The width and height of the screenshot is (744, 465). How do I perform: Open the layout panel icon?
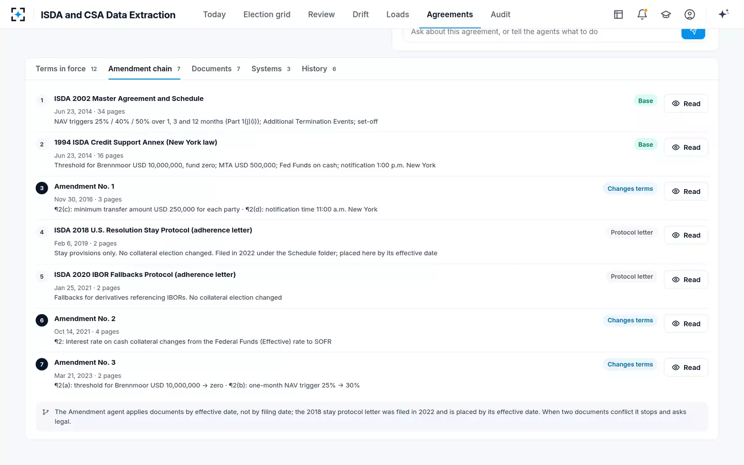[x=618, y=14]
